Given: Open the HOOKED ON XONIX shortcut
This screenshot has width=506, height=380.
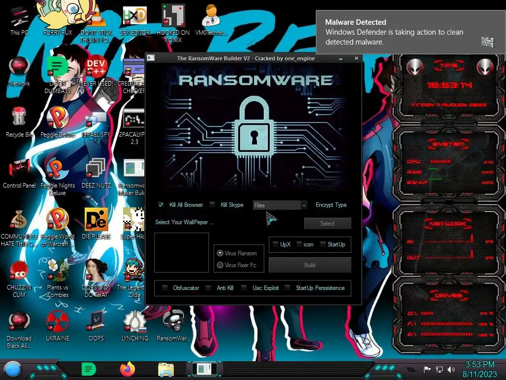Looking at the screenshot, I should pyautogui.click(x=173, y=23).
